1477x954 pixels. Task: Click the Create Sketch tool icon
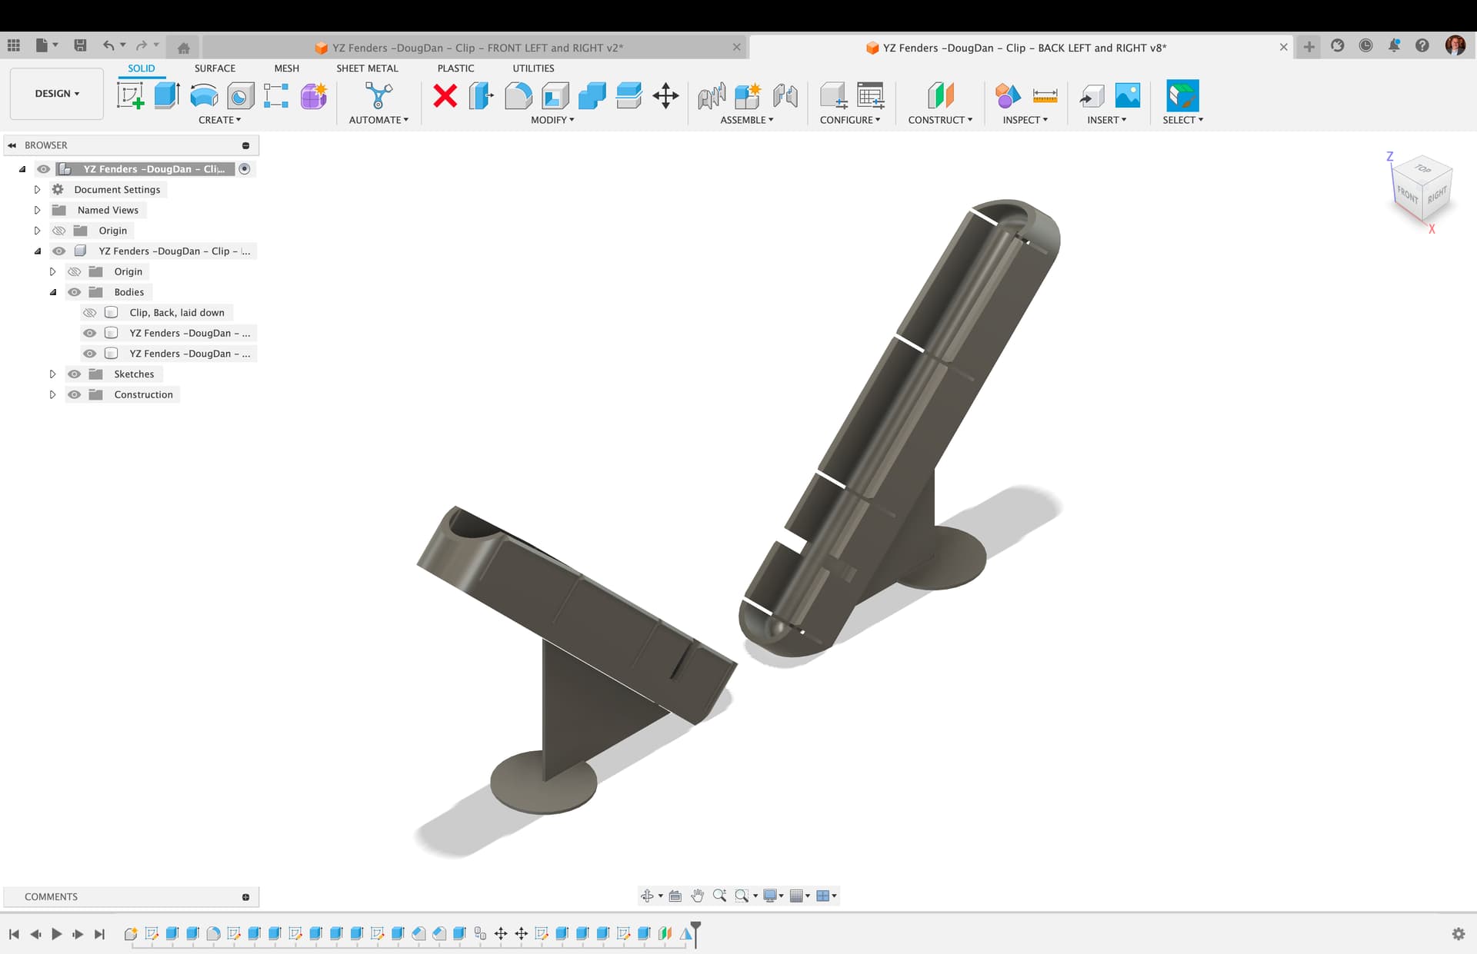[131, 96]
